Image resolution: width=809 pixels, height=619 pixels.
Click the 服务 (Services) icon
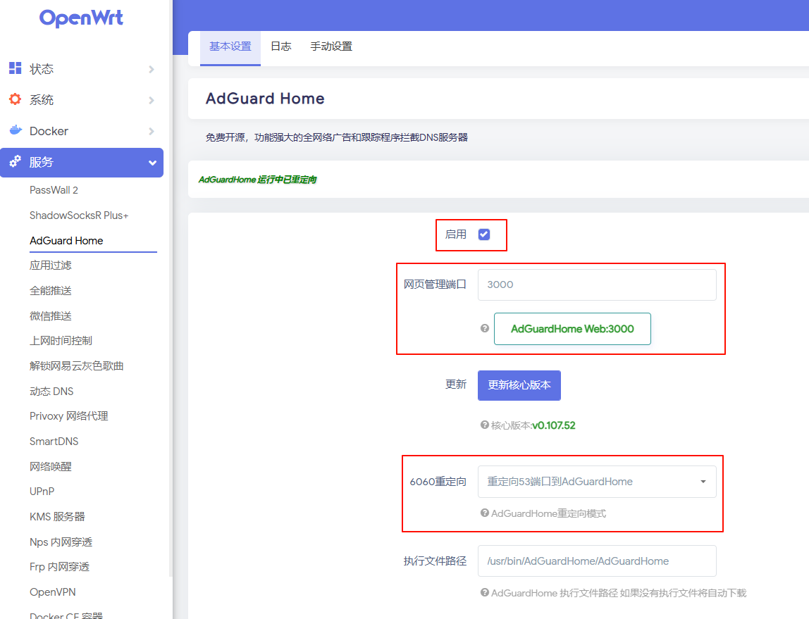click(16, 162)
